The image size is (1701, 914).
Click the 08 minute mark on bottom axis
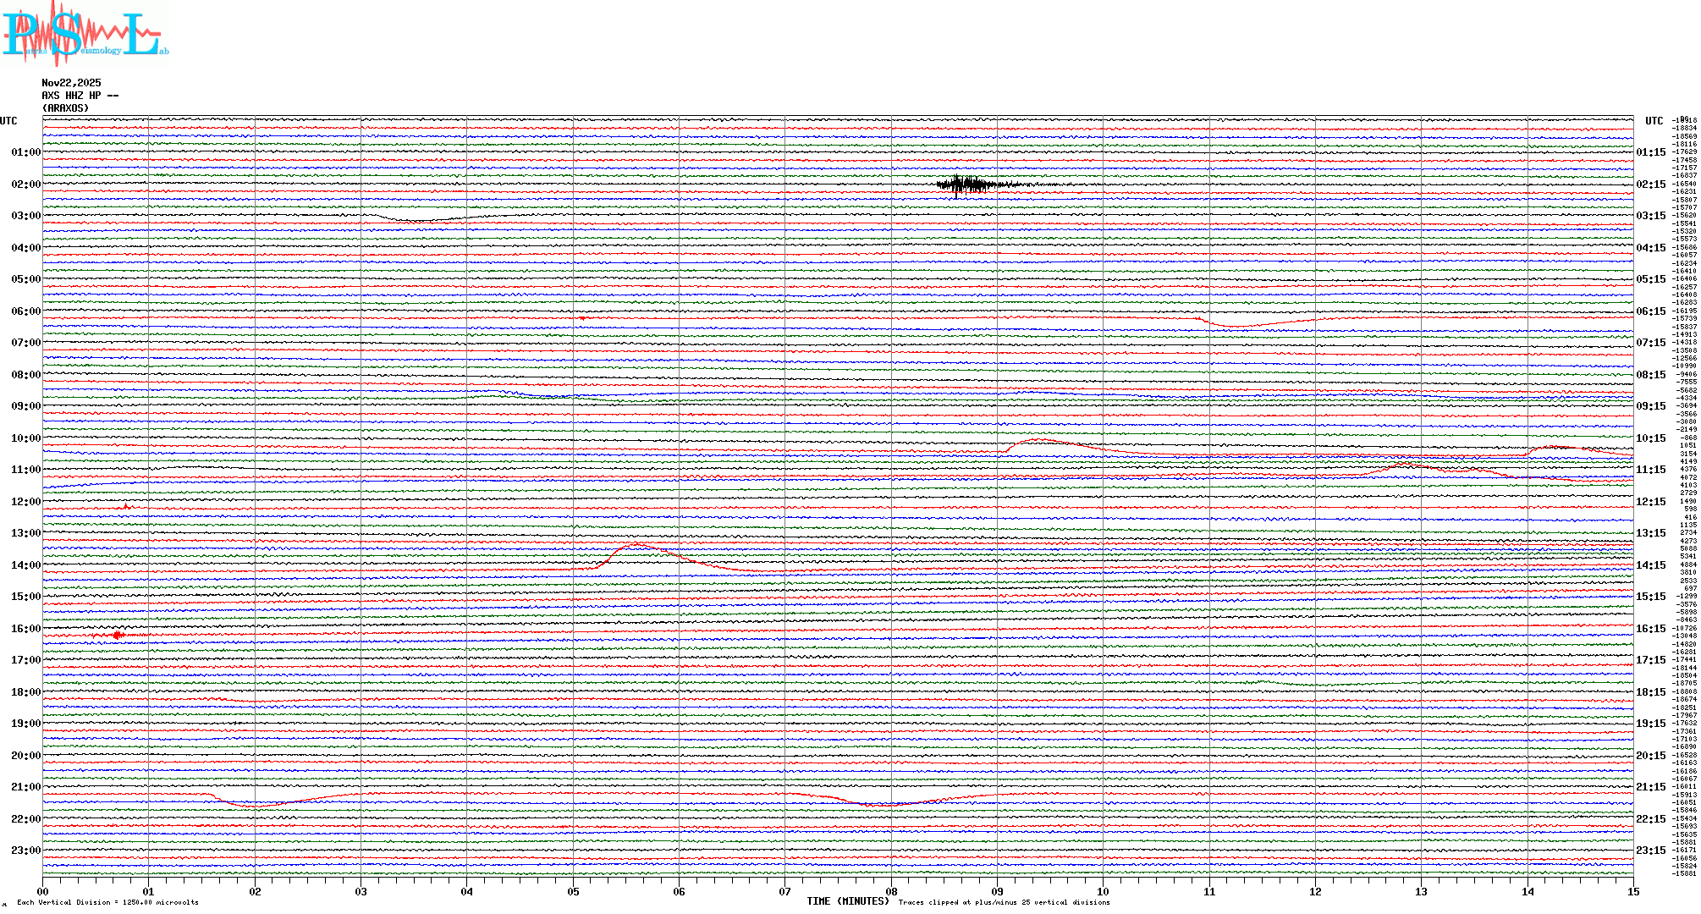(x=891, y=892)
